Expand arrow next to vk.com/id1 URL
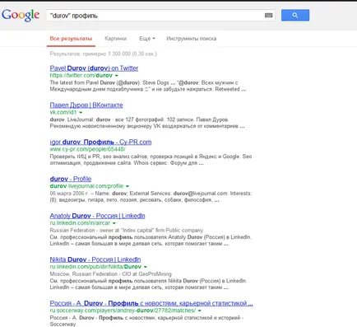The height and width of the screenshot is (327, 357). point(81,112)
